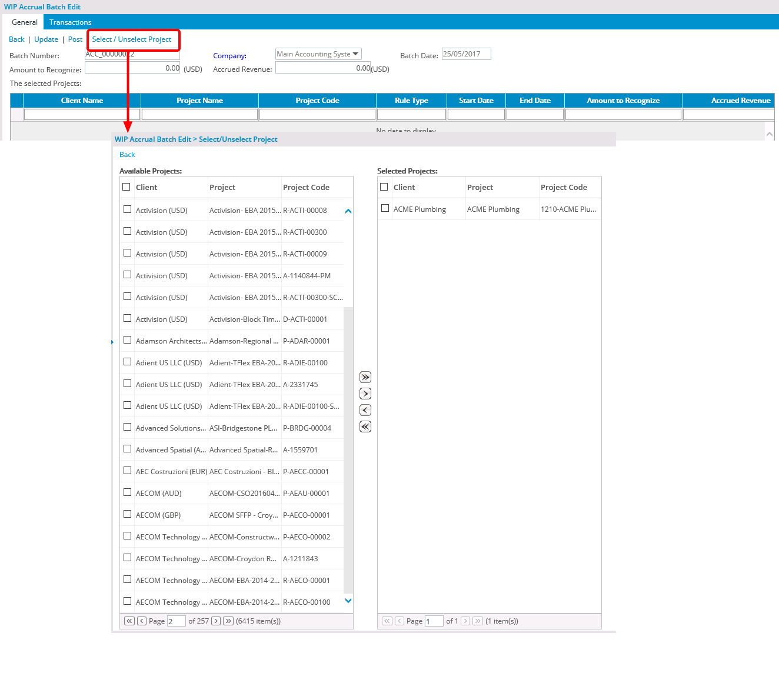
Task: Jump to first page of Available Projects
Action: coord(129,621)
